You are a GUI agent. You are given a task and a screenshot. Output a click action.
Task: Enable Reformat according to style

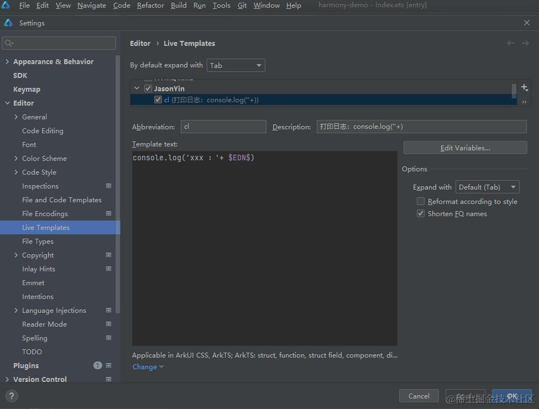pyautogui.click(x=420, y=201)
